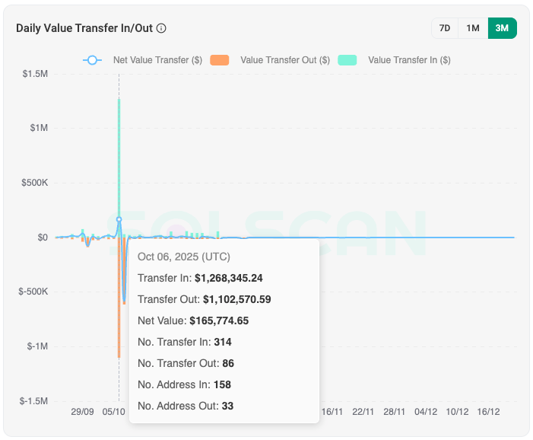Click the Daily Value Transfer In/Out title
Screen dimensions: 533x440
point(84,28)
